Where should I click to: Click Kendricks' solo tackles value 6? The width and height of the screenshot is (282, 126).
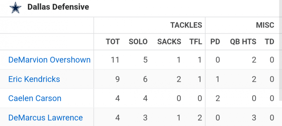pos(145,79)
